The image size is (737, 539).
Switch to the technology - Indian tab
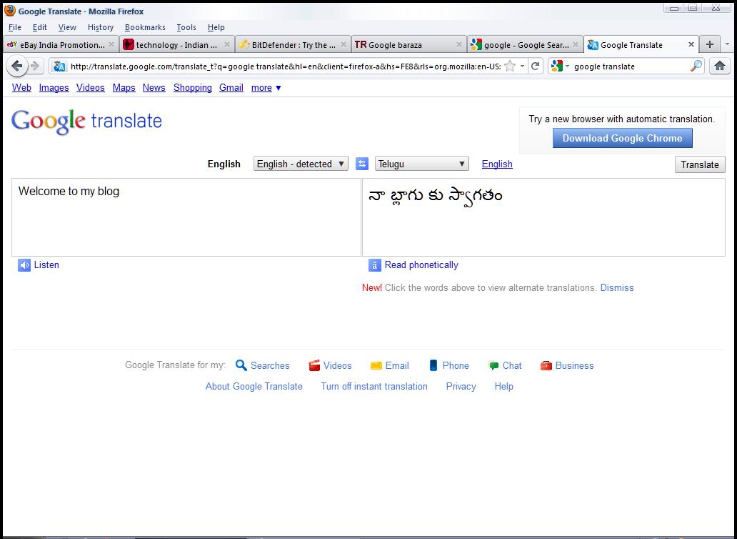click(176, 45)
